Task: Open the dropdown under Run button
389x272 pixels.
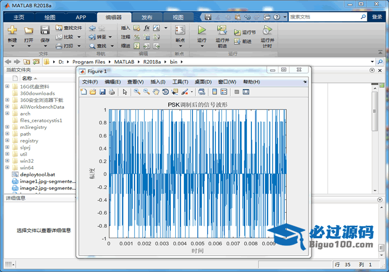Action: tap(202, 46)
